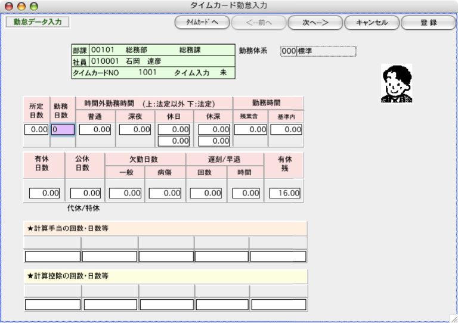
Task: Select the upper 休日 overtime field
Action: pos(174,129)
